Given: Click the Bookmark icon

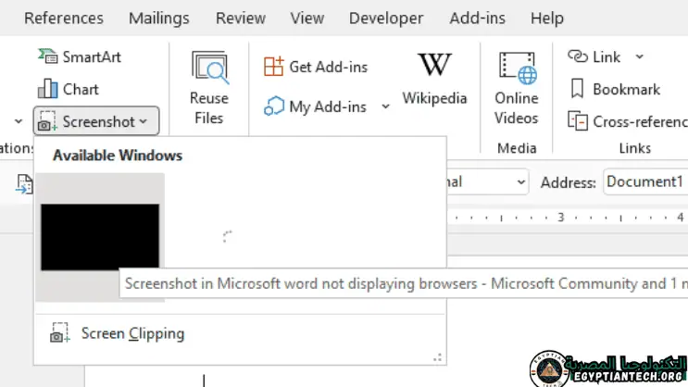Looking at the screenshot, I should [x=578, y=90].
